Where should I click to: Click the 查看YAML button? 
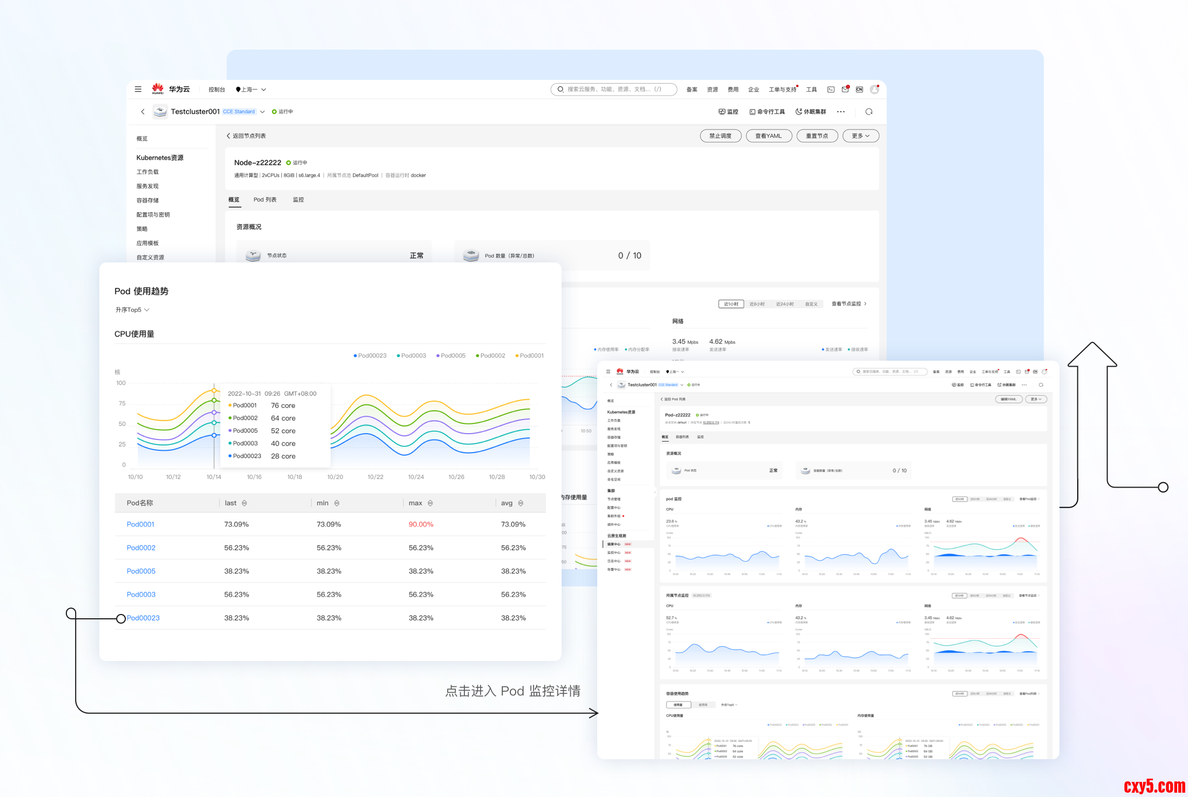click(x=768, y=136)
